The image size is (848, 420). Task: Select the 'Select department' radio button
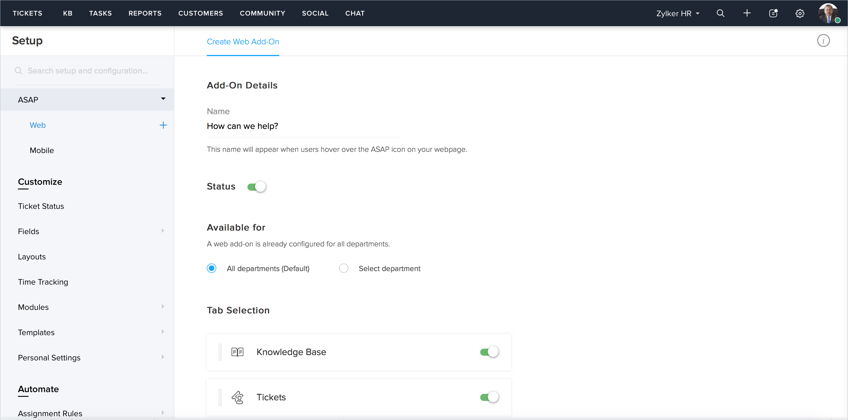[x=343, y=268]
